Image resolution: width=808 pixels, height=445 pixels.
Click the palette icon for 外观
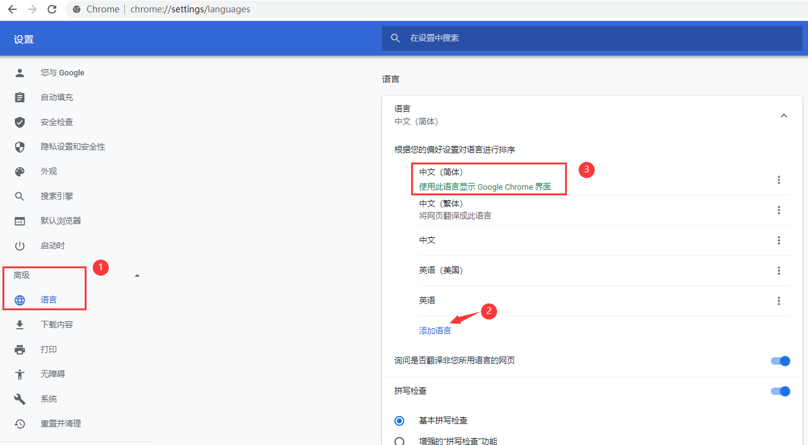(x=20, y=172)
